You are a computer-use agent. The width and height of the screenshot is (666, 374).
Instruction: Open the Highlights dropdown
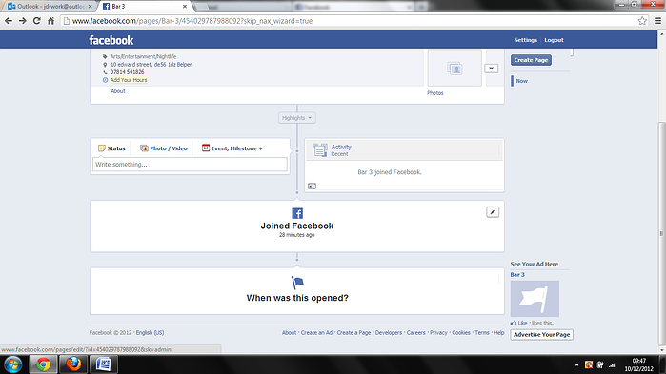297,118
